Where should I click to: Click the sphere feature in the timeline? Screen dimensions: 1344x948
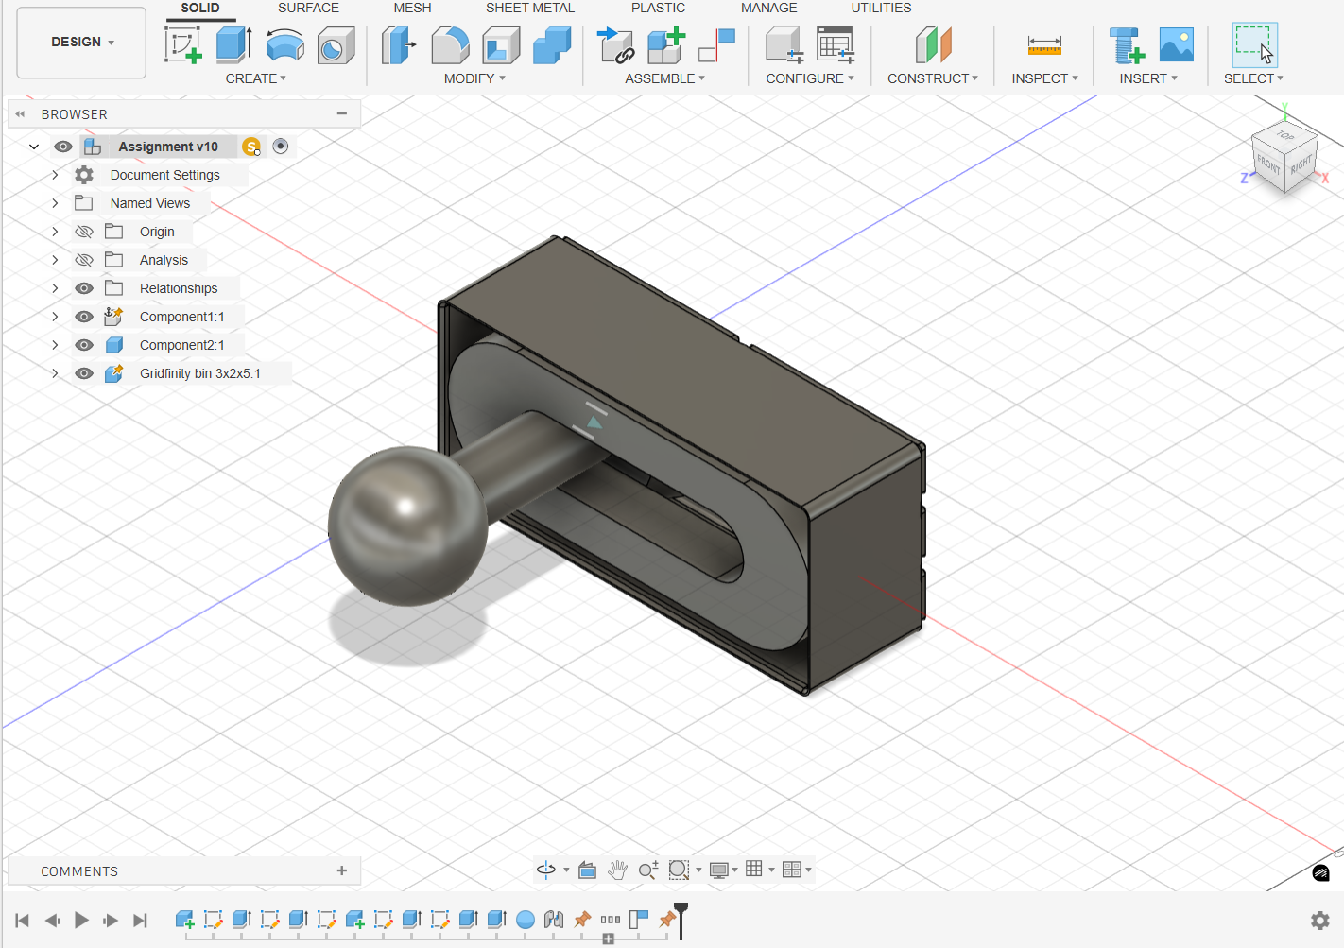pos(526,920)
